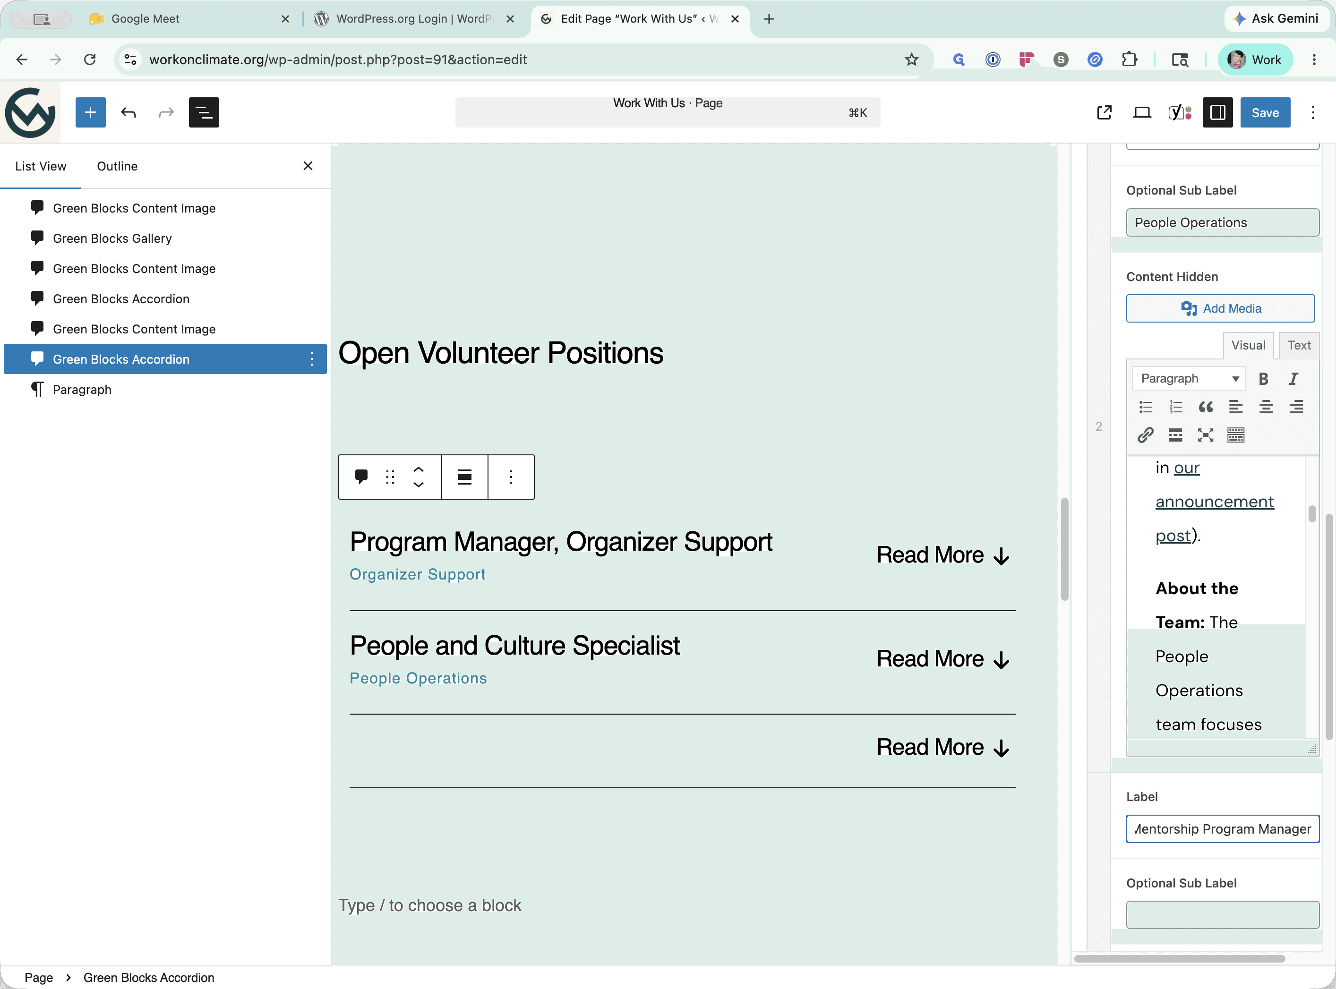Open the our announcement post link
The width and height of the screenshot is (1336, 989).
1215,502
